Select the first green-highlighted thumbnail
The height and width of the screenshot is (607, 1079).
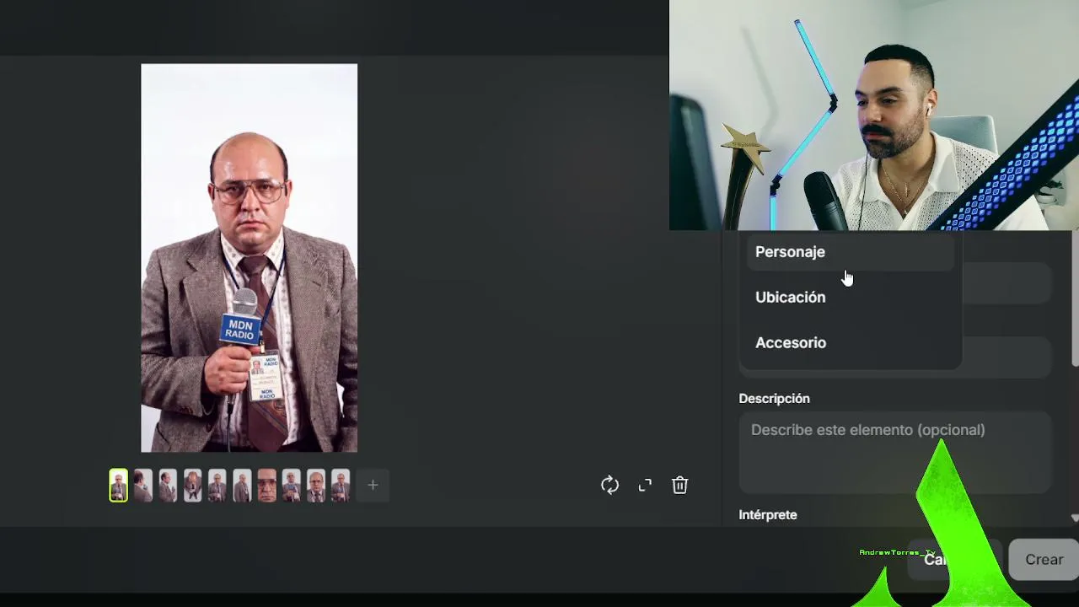pos(118,486)
